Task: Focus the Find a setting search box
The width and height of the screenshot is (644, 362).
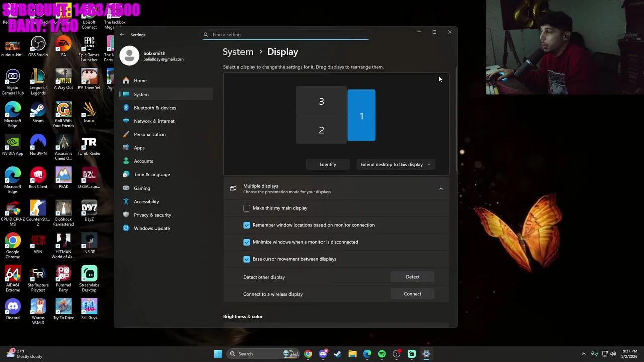Action: (x=286, y=35)
